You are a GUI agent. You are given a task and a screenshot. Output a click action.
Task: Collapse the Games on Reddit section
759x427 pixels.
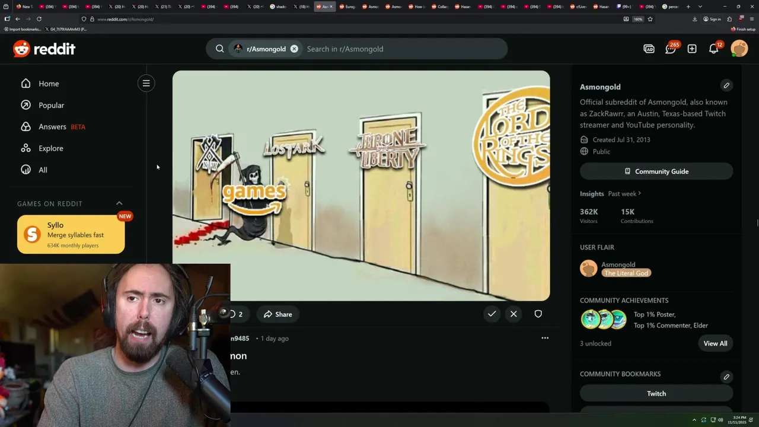[x=119, y=203]
